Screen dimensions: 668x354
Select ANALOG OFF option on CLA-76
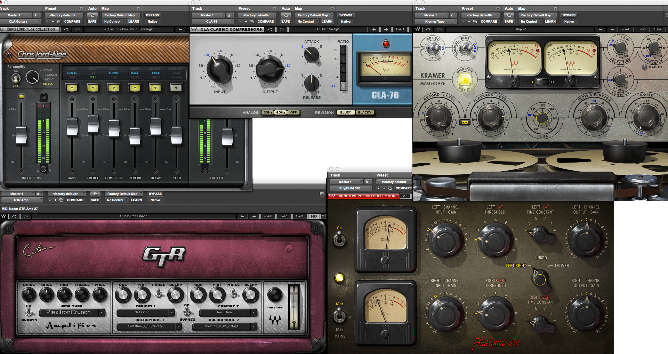point(293,112)
